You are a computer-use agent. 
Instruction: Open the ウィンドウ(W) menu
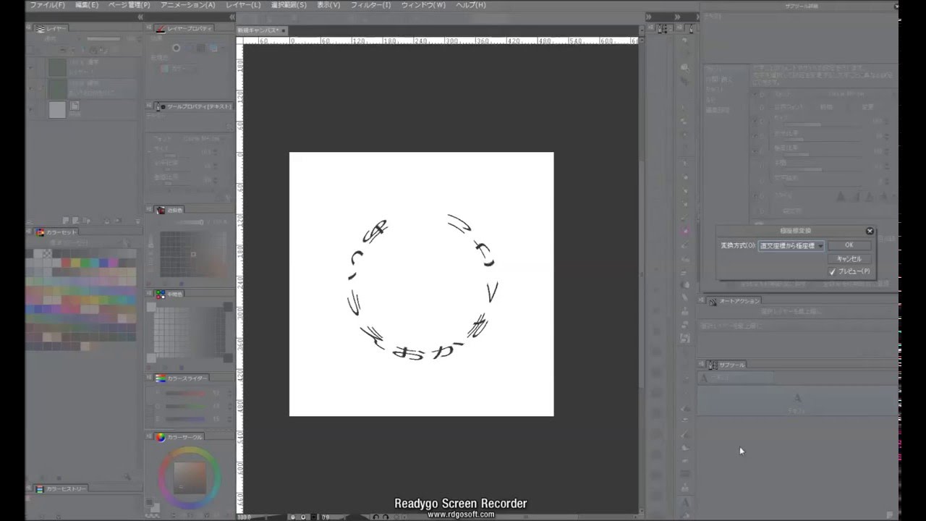pyautogui.click(x=423, y=5)
